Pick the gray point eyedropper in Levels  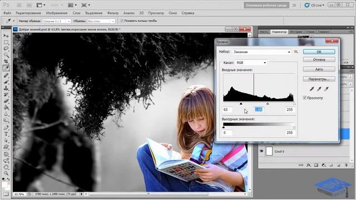click(x=319, y=89)
